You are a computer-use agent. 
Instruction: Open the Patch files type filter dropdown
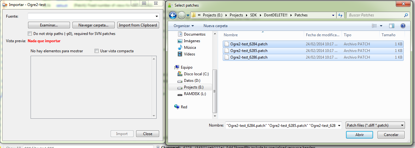coord(375,125)
